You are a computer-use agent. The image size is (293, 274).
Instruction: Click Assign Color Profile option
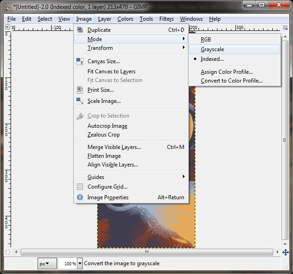(x=227, y=72)
